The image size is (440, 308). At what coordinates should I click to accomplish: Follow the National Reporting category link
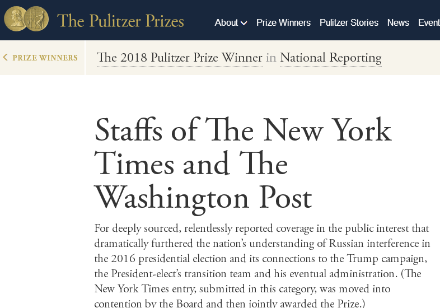pyautogui.click(x=331, y=58)
